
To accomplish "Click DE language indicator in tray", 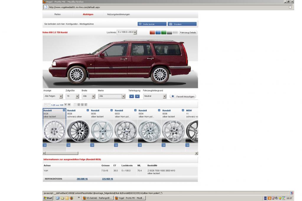I will (x=265, y=198).
